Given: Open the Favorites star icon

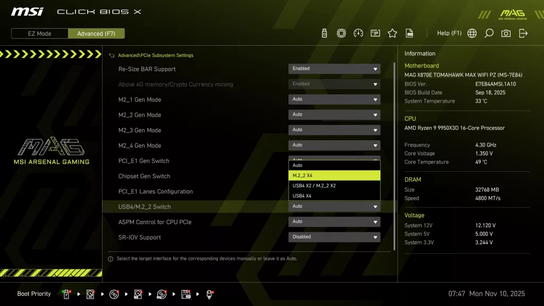Looking at the screenshot, I should click(x=392, y=33).
